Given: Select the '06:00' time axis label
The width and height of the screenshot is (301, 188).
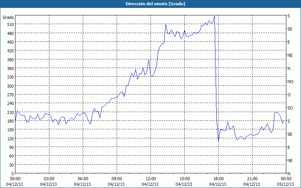Looking at the screenshot, I should [x=83, y=179].
